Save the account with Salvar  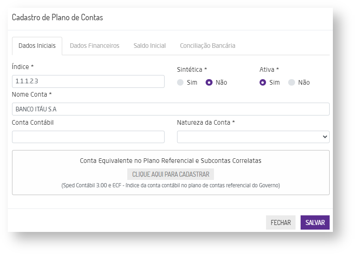click(315, 223)
